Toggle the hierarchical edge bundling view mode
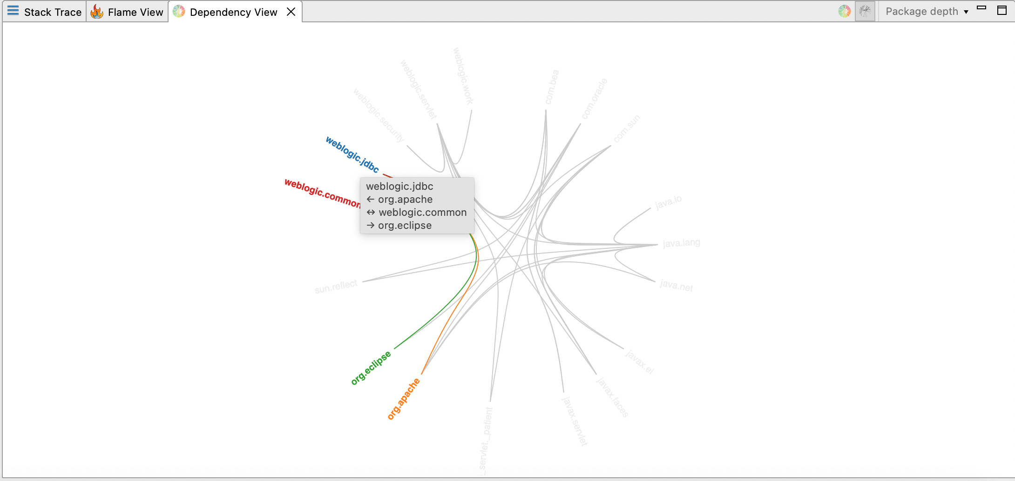The width and height of the screenshot is (1015, 481). [865, 11]
